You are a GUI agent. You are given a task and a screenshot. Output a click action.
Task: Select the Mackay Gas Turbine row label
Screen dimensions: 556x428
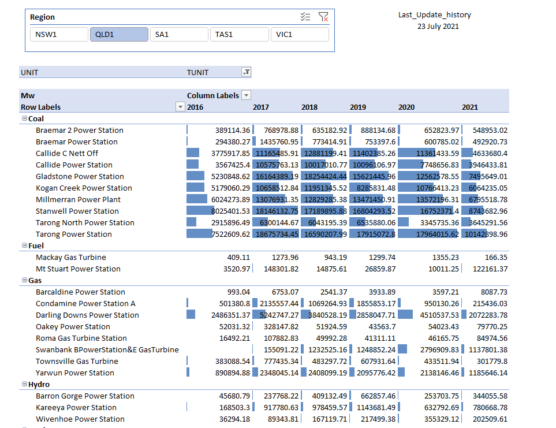coord(70,257)
